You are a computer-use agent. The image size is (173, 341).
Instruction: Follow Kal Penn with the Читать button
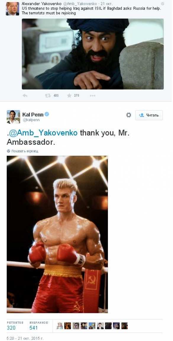tap(149, 115)
